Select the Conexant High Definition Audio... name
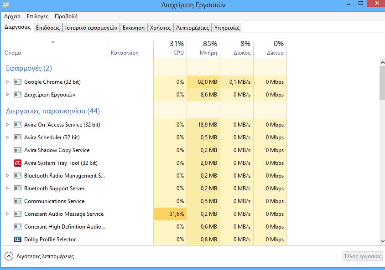 65,227
